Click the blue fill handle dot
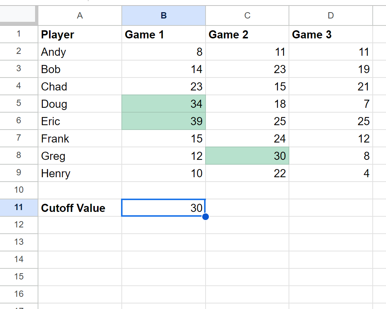This screenshot has width=386, height=309. 205,217
